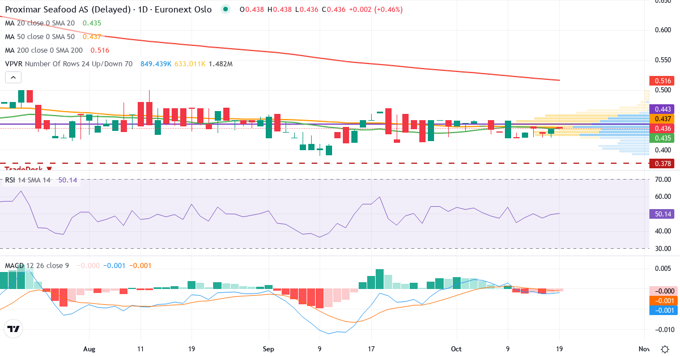
Task: Click the 1.482M VPVR total value
Action: (x=220, y=64)
